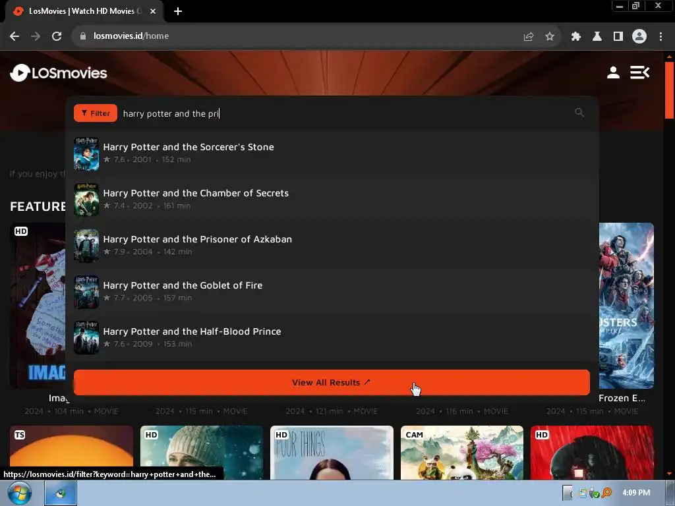Click the Chrome labs flask icon

point(597,37)
